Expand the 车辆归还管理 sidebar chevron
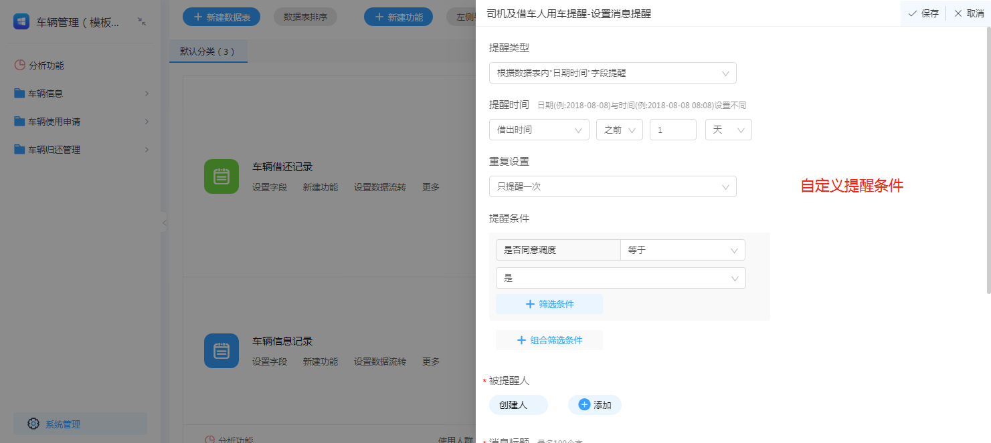Viewport: 991px width, 443px height. 147,150
